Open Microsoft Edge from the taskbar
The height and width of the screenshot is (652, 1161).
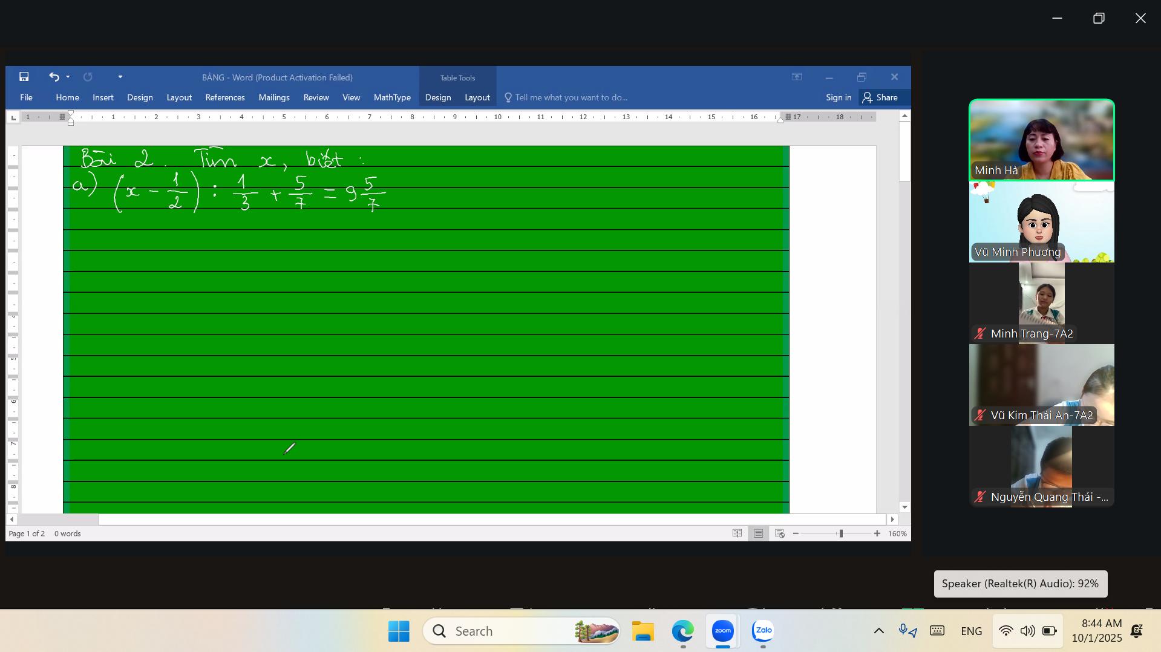click(682, 631)
